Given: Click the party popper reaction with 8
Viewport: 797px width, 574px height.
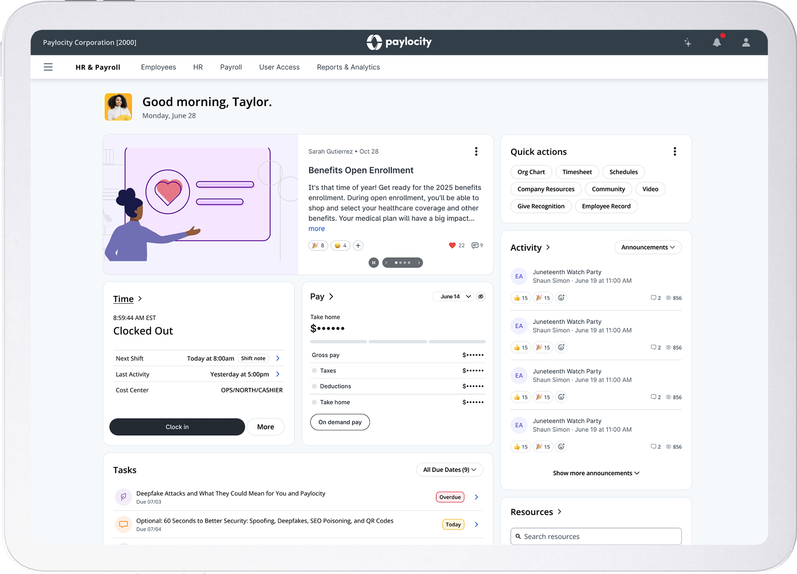Looking at the screenshot, I should pos(318,246).
